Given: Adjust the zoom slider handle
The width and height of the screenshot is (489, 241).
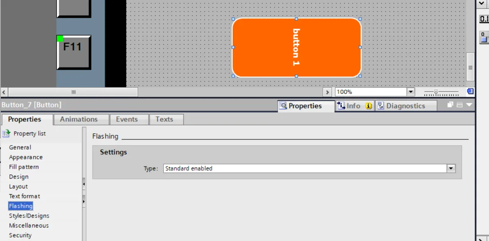Looking at the screenshot, I should pyautogui.click(x=436, y=92).
